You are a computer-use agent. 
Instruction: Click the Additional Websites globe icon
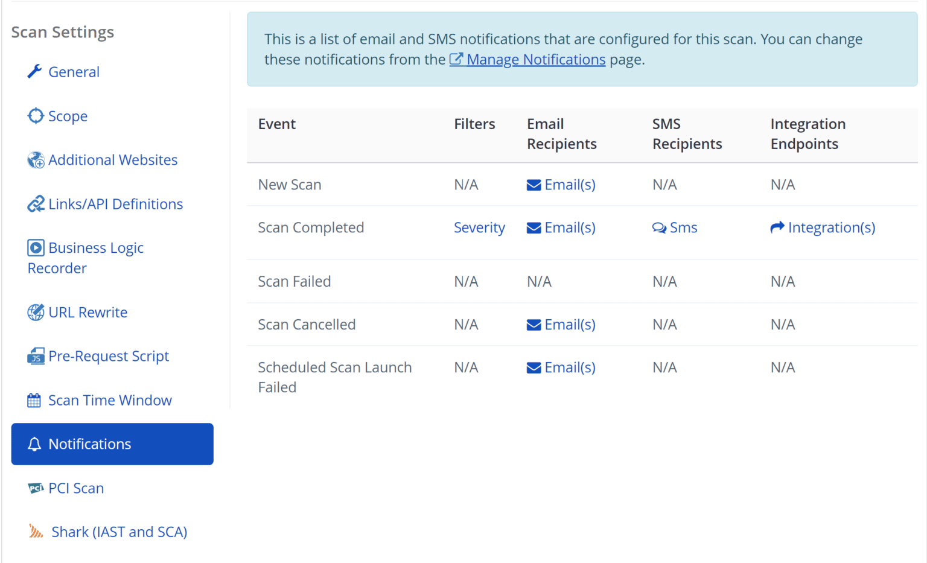click(36, 159)
